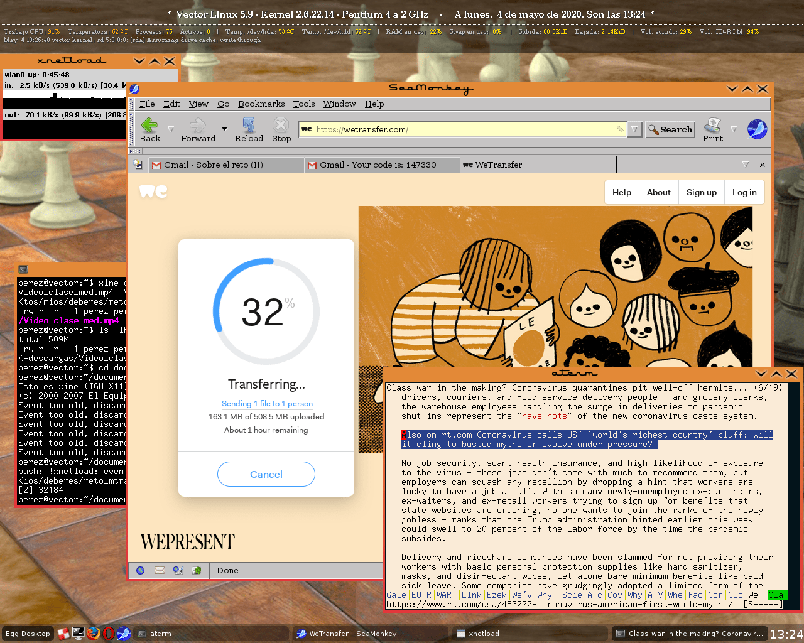This screenshot has height=643, width=804.
Task: Switch to xnetload taskbar entry
Action: 530,634
